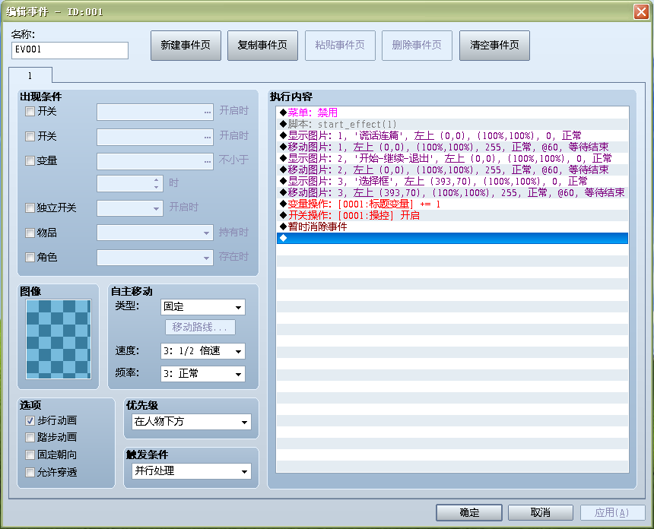Select the 显示图片 3 '选择框' line
This screenshot has height=529, width=654.
(x=452, y=181)
